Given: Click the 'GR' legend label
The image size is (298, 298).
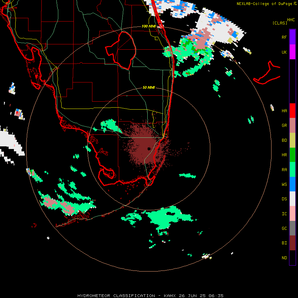Looking at the screenshot, I should coord(284,125).
